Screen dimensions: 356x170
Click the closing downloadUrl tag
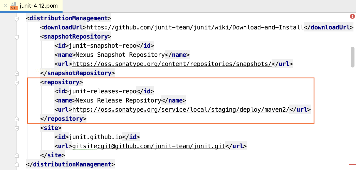tap(329, 27)
